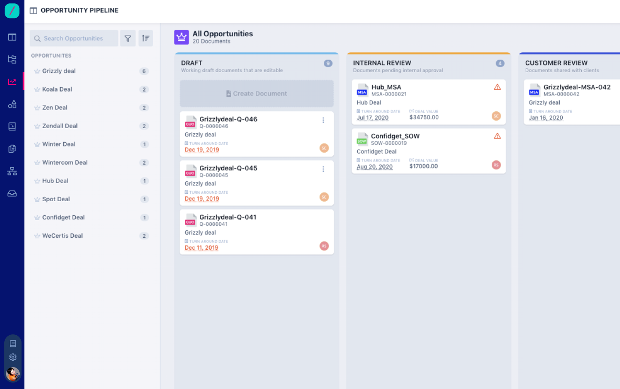
Task: Open the pipeline board icon in sidebar
Action: [x=12, y=37]
